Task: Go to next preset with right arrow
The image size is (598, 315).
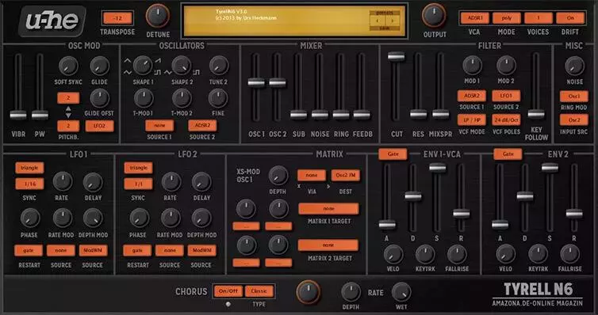Action: tap(393, 21)
